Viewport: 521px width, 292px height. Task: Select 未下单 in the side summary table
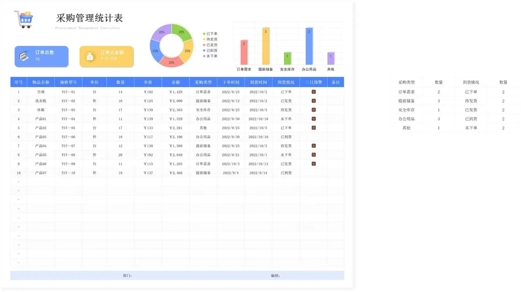click(x=471, y=128)
